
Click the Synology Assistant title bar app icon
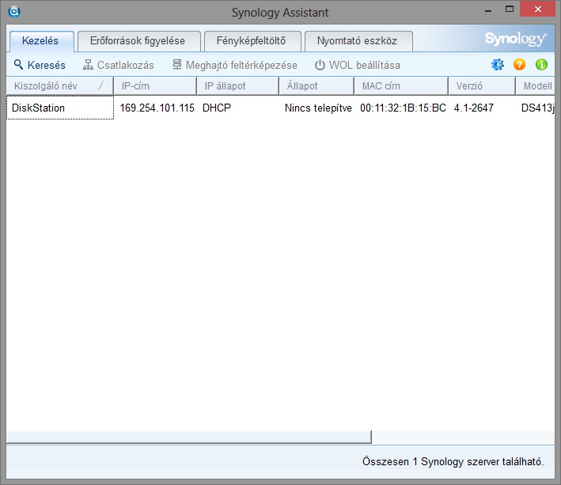(14, 12)
